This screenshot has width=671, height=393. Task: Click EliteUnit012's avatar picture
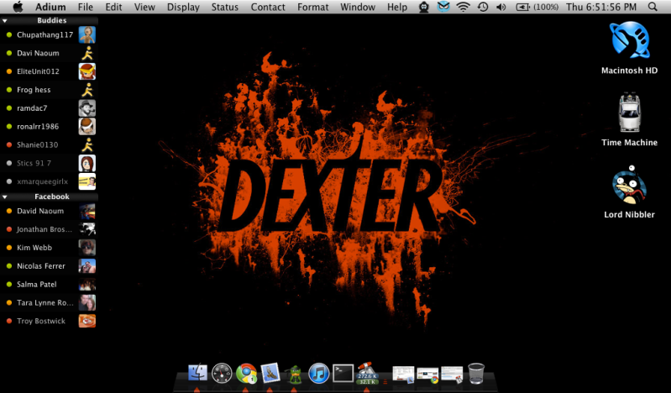pos(86,71)
